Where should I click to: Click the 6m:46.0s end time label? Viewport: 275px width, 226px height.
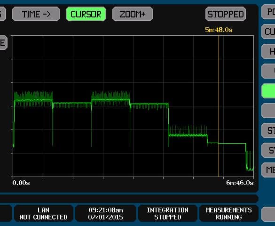tap(240, 183)
